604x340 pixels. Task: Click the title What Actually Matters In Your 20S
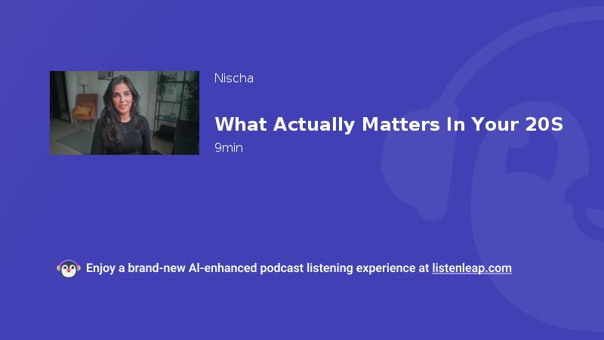pyautogui.click(x=389, y=125)
